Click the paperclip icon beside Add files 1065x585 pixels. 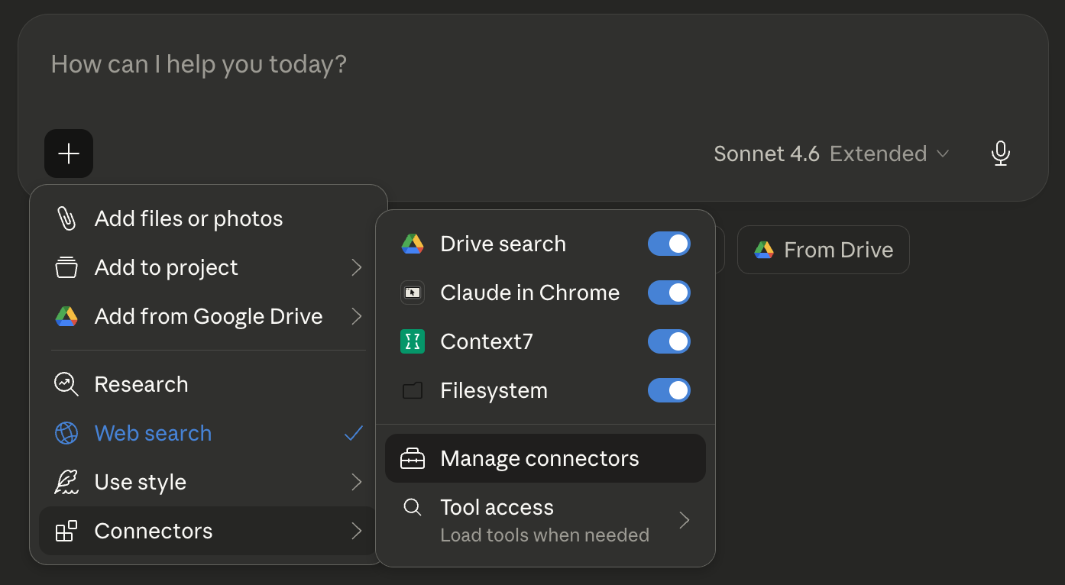pos(66,218)
